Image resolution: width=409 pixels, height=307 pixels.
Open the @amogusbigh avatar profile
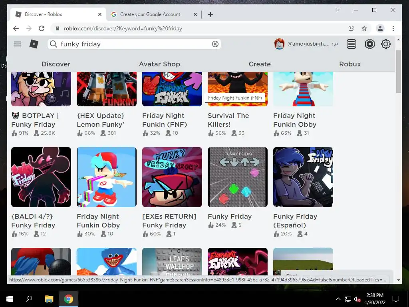[279, 44]
